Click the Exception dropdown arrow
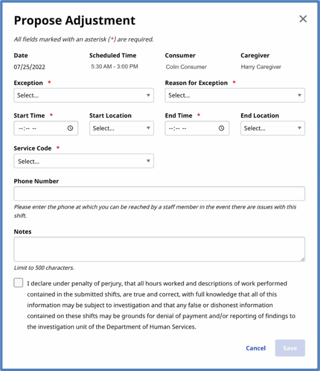This screenshot has height=371, width=320. (148, 96)
